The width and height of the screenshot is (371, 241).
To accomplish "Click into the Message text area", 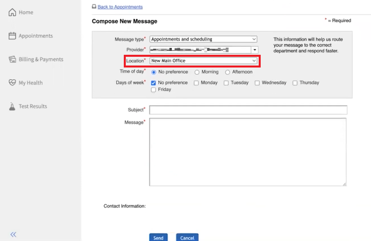I will click(x=248, y=152).
